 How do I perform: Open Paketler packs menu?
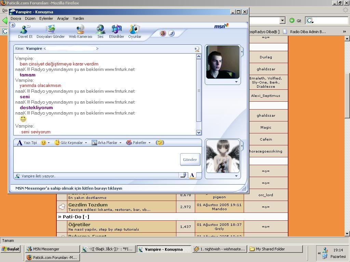(x=136, y=143)
